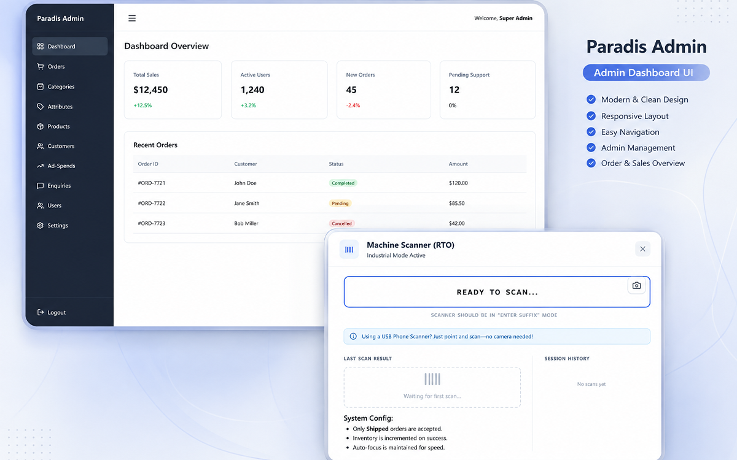Image resolution: width=737 pixels, height=460 pixels.
Task: Click the No scans yet text
Action: point(591,385)
